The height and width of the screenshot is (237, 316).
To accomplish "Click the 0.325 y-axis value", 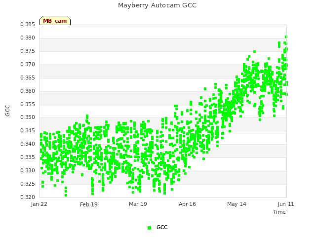I will [x=28, y=184].
